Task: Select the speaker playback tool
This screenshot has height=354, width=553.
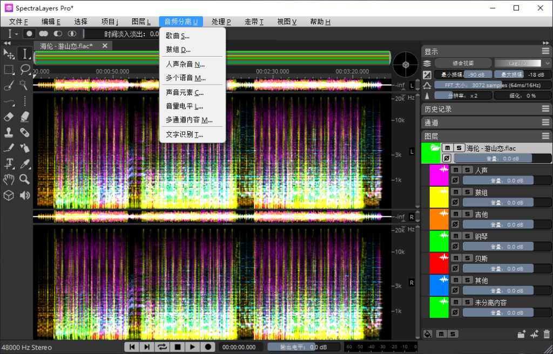Action: pos(25,195)
